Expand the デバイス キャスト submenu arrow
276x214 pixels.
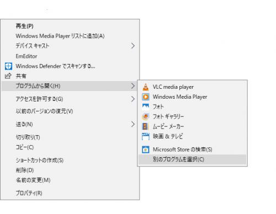tap(133, 46)
